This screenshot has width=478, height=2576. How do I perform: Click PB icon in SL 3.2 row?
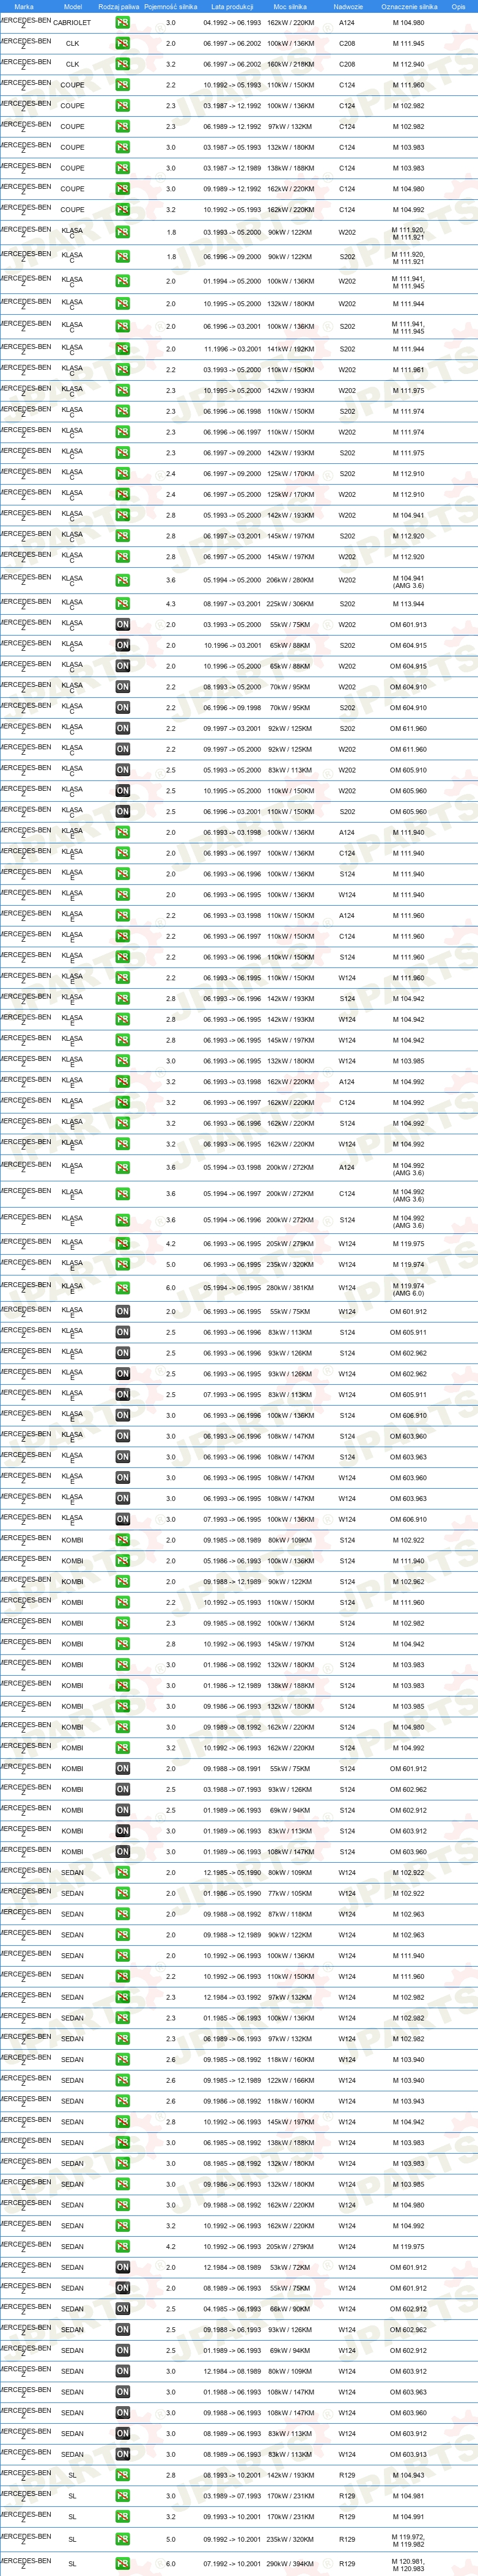pyautogui.click(x=122, y=2517)
